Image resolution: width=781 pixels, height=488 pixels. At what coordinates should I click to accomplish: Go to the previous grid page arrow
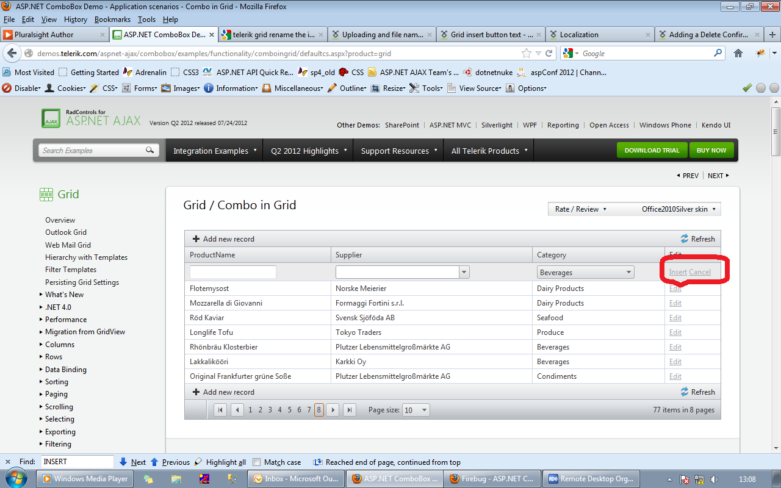[x=237, y=410]
